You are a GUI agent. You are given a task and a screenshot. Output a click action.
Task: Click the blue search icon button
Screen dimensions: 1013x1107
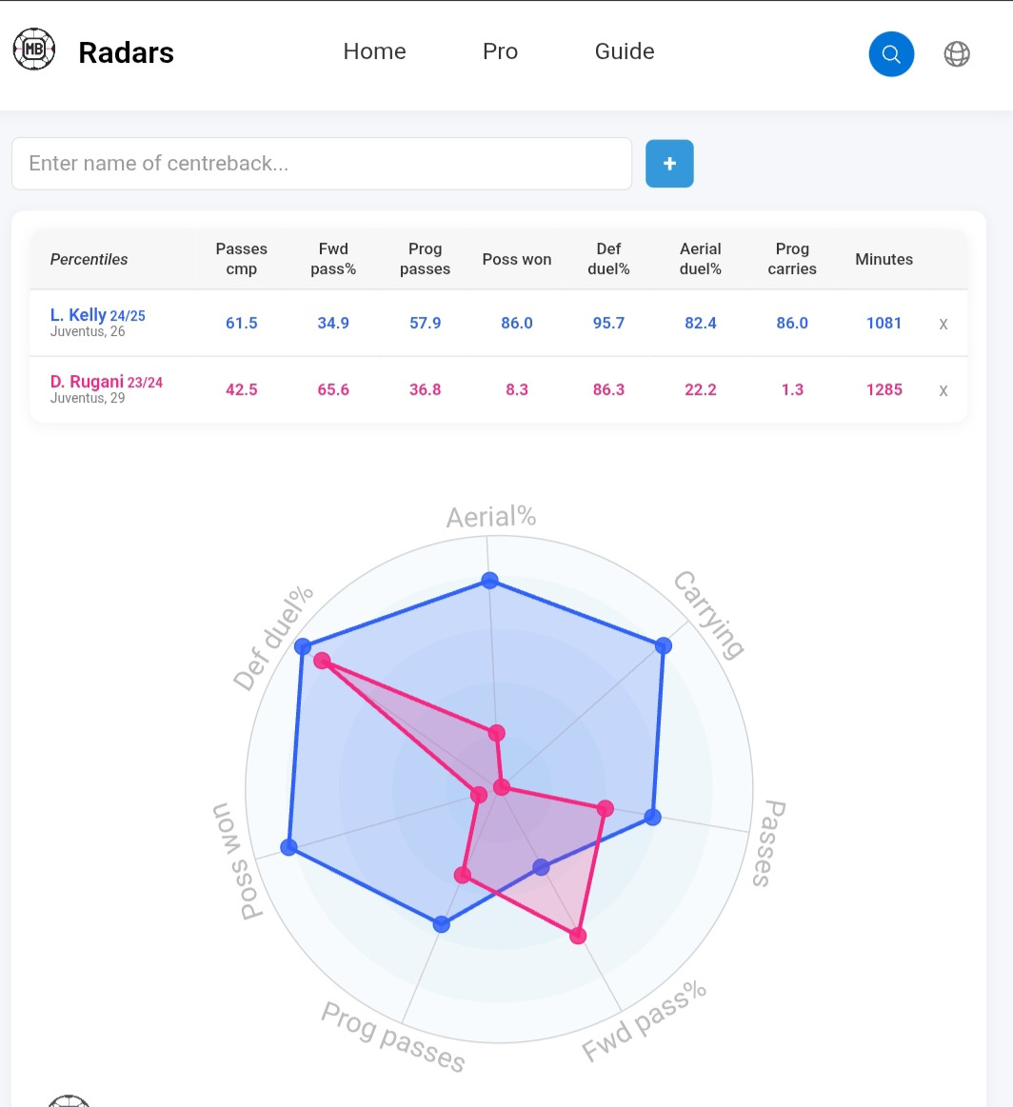point(891,53)
